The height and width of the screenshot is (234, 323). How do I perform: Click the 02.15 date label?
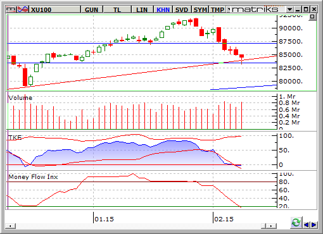coord(224,219)
